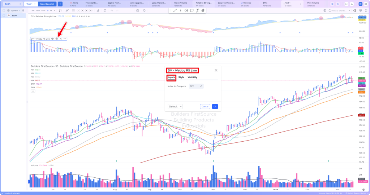Viewport: 370px width, 195px height.
Task: Edit the Index to Compare SPY field
Action: [x=196, y=86]
